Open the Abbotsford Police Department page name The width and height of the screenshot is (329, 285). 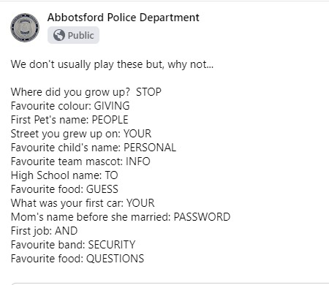[x=124, y=18]
